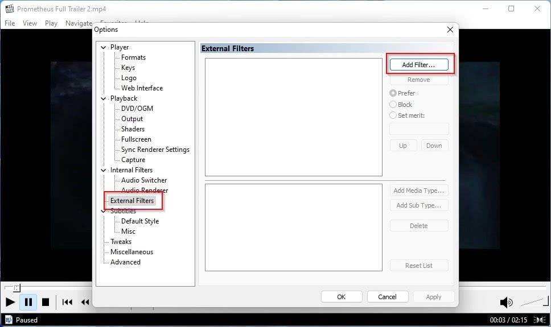Open the View menu

[x=30, y=23]
